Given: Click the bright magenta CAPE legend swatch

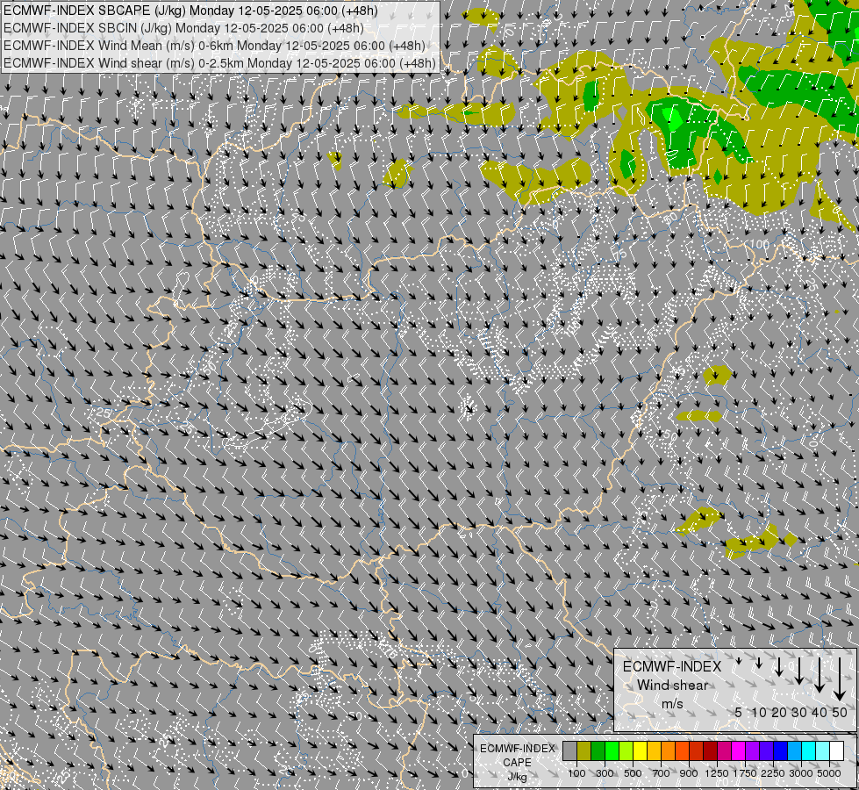Looking at the screenshot, I should click(x=739, y=750).
